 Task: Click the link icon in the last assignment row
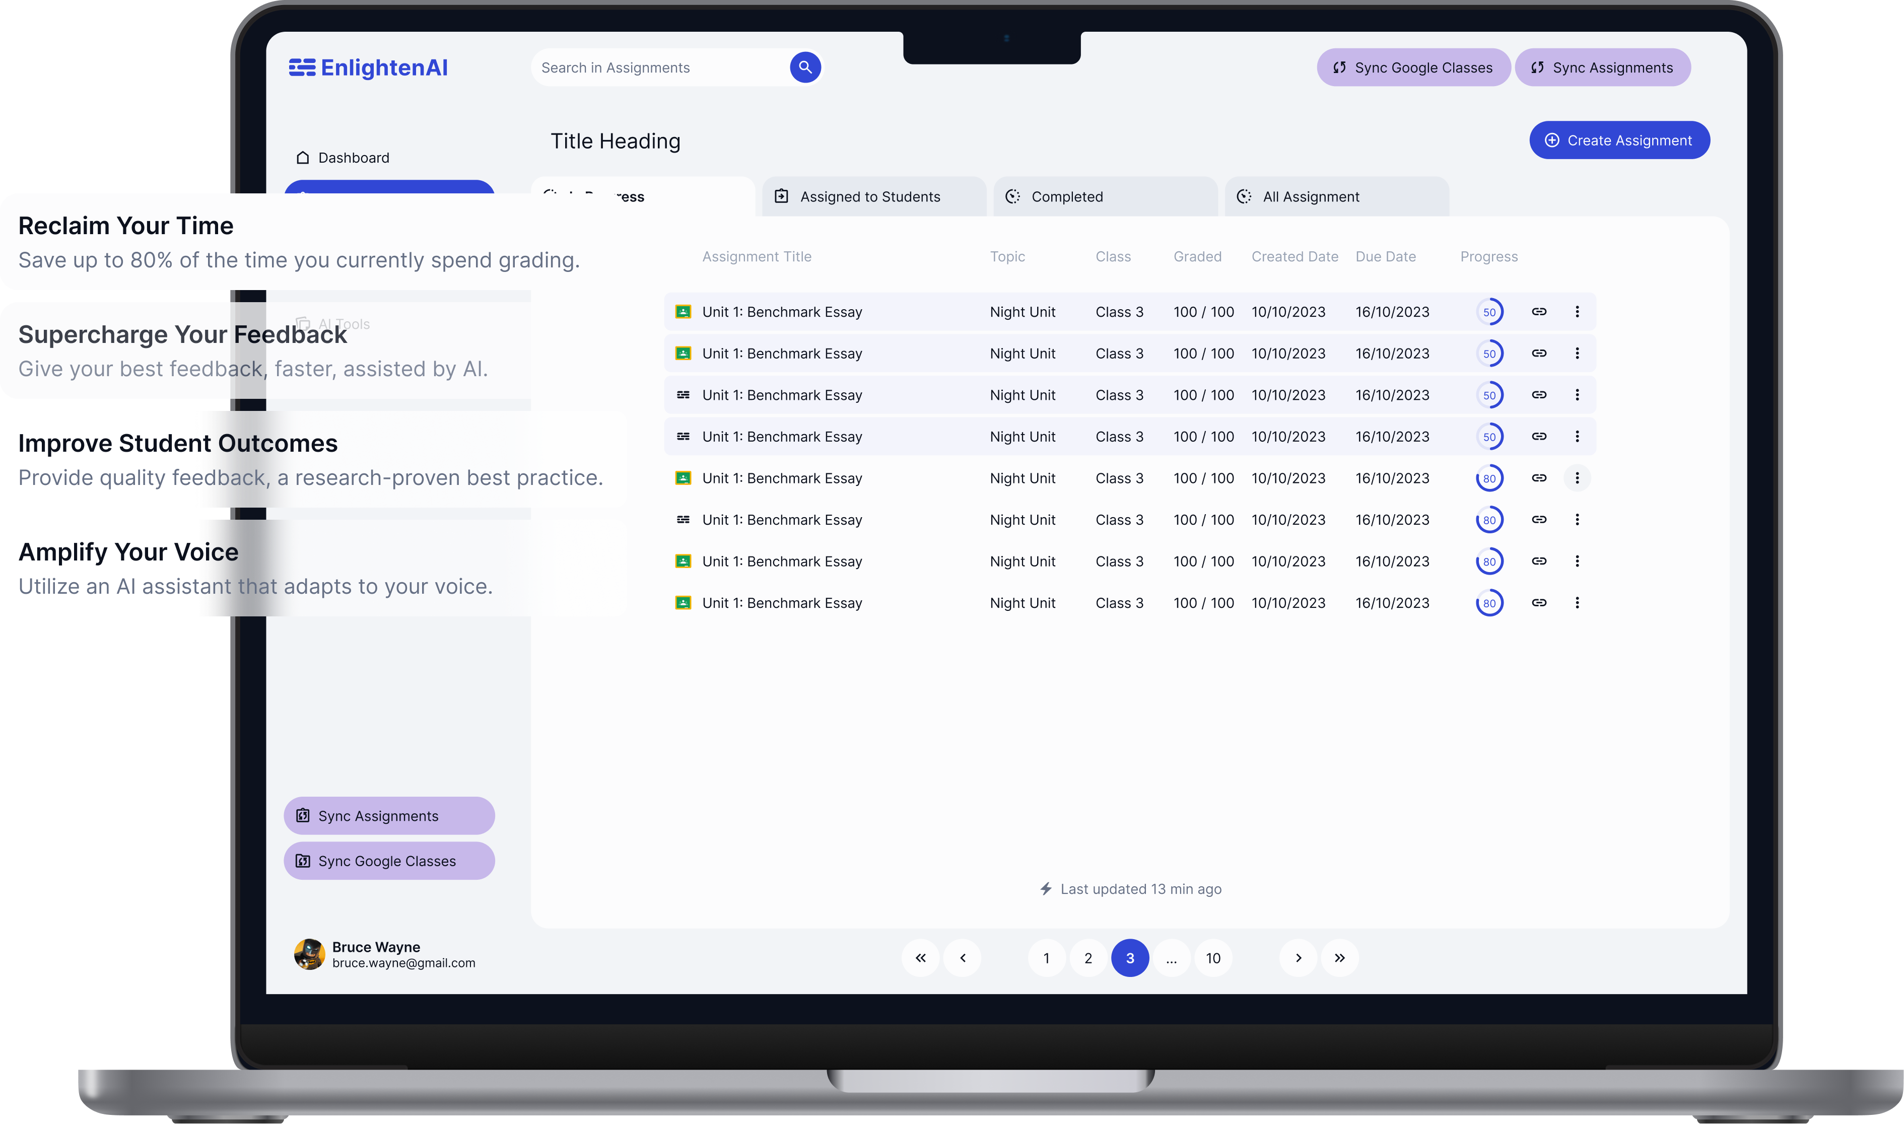[x=1539, y=603]
